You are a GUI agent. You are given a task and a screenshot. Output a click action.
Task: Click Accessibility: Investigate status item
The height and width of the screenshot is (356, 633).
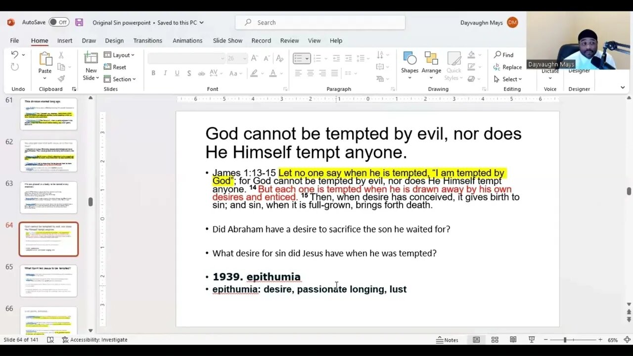click(x=94, y=340)
